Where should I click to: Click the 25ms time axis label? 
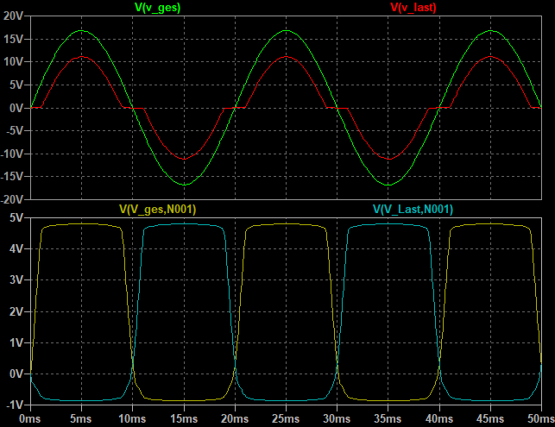[x=286, y=419]
